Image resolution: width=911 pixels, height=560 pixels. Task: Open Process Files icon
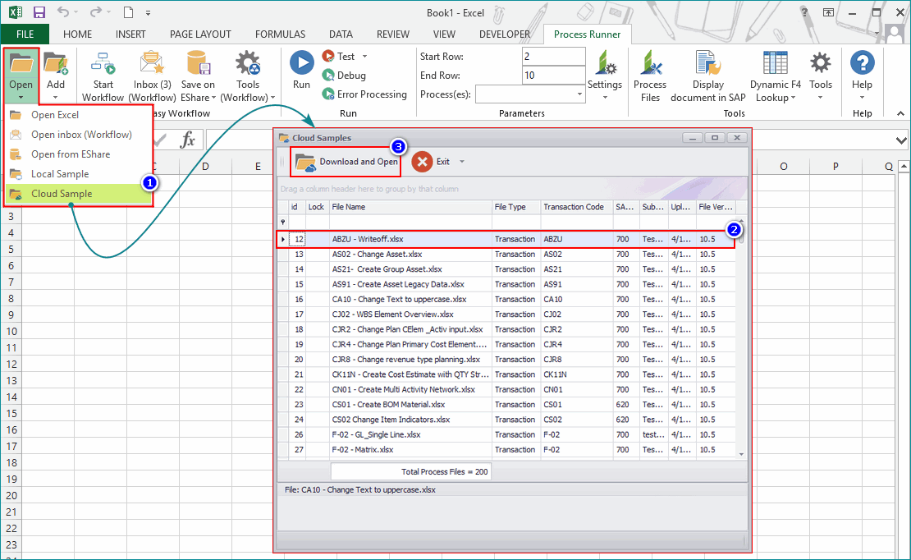coord(650,64)
